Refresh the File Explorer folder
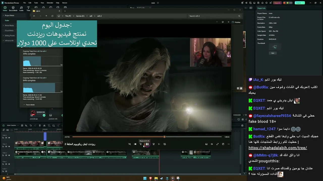 [52, 16]
